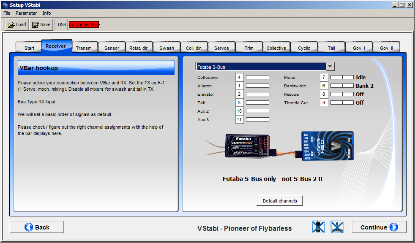Go to the Gov. II tab
The image size is (415, 243).
point(386,48)
